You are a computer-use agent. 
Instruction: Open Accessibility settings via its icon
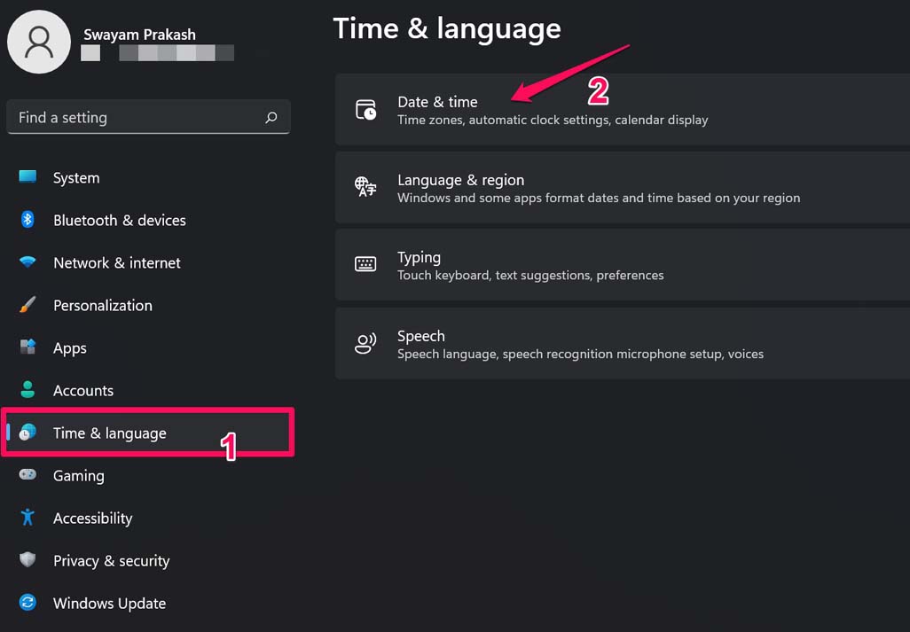click(x=27, y=518)
